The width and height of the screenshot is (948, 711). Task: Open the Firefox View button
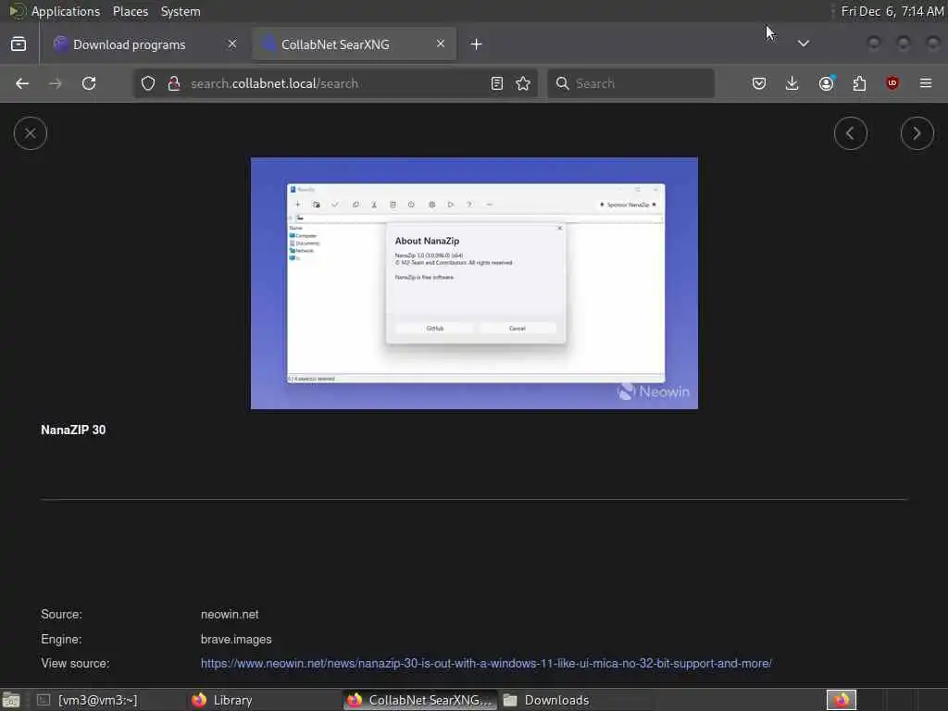click(19, 44)
